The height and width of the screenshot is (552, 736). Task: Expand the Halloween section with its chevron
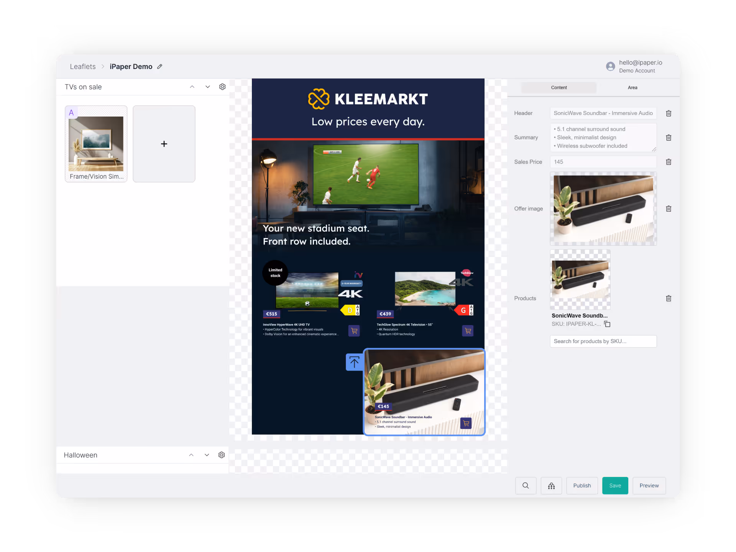coord(207,455)
